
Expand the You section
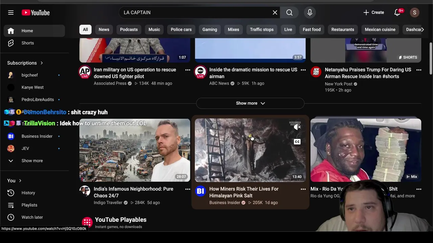click(x=15, y=181)
